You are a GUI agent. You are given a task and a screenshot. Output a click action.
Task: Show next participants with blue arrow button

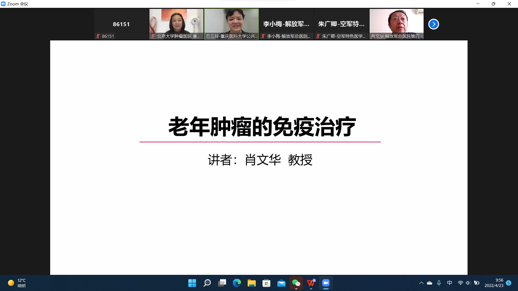point(434,24)
